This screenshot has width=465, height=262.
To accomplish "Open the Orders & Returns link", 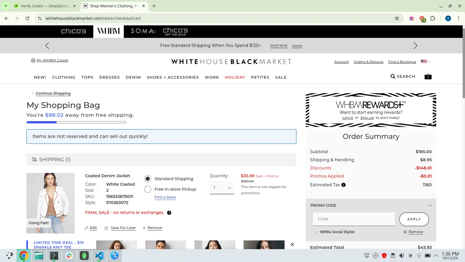I will [x=368, y=62].
